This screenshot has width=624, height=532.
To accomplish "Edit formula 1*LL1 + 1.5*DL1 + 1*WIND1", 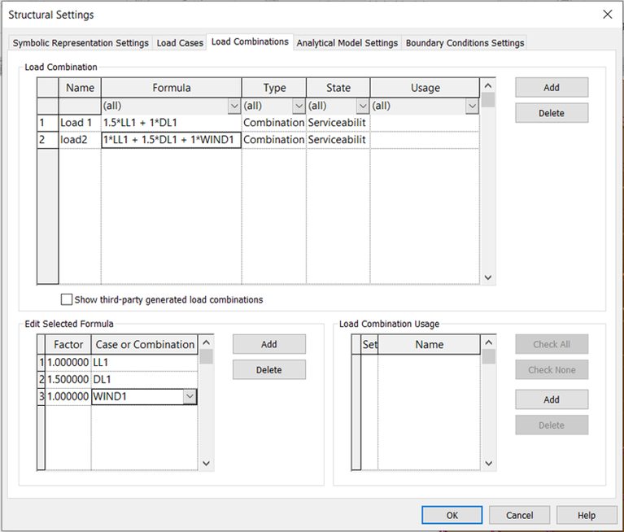I will click(x=172, y=140).
